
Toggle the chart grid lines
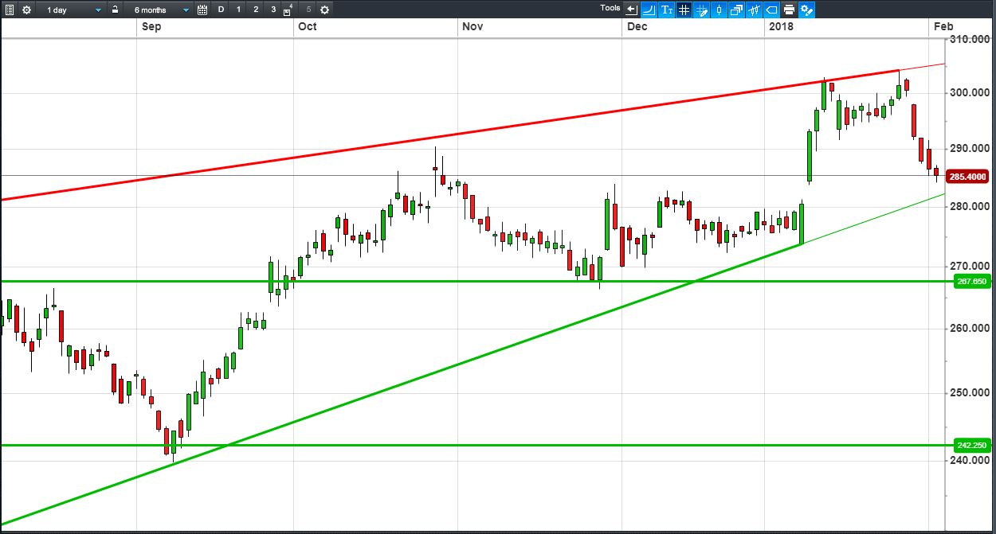pyautogui.click(x=684, y=10)
